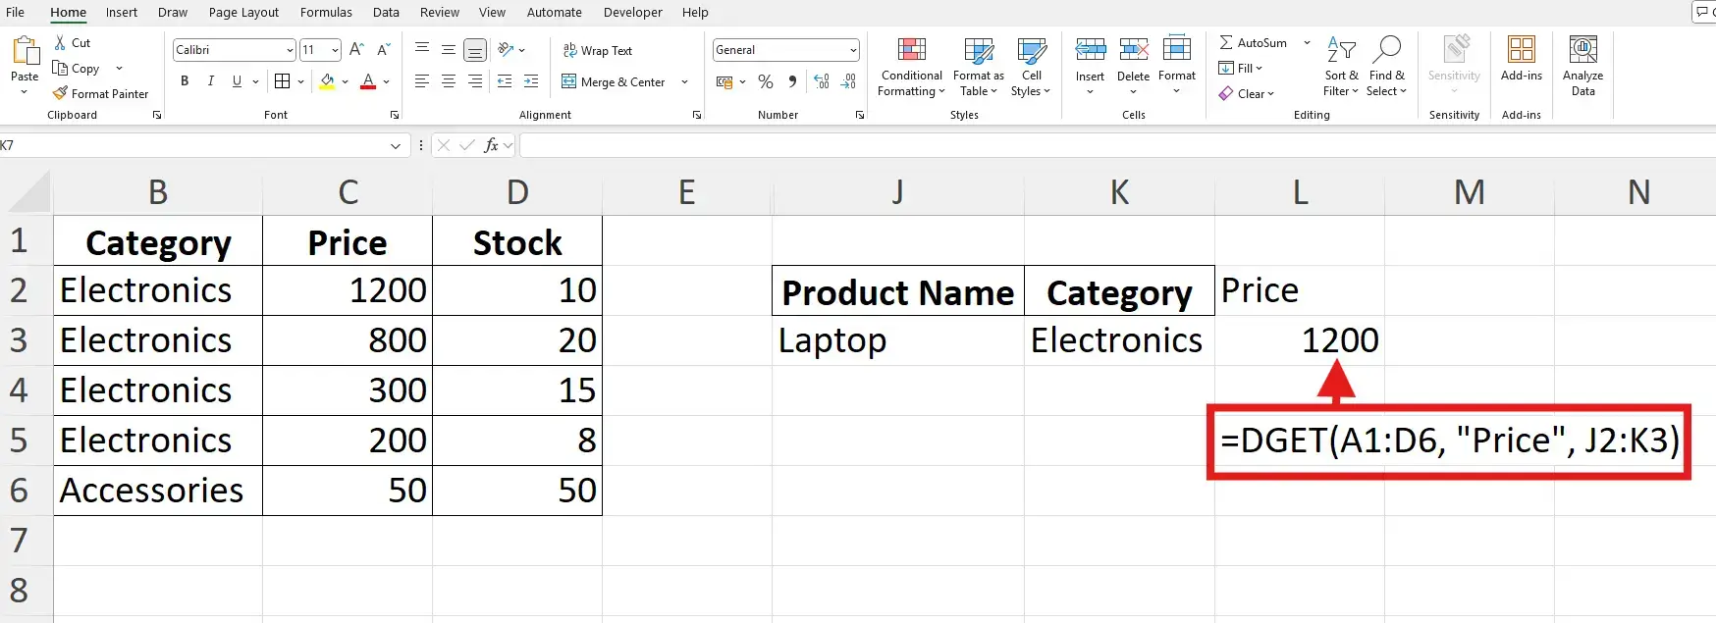This screenshot has height=623, width=1716.
Task: Expand the Merge & Center dropdown arrow
Action: coord(684,82)
